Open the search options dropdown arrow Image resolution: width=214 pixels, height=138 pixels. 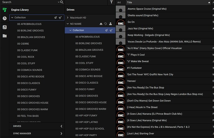point(59,2)
